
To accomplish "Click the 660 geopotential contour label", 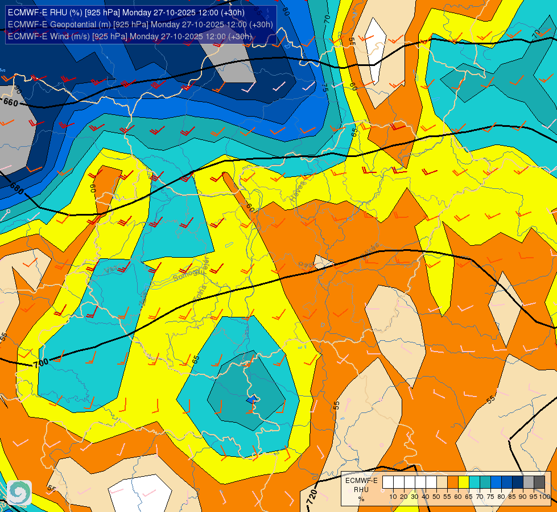I will coord(10,102).
